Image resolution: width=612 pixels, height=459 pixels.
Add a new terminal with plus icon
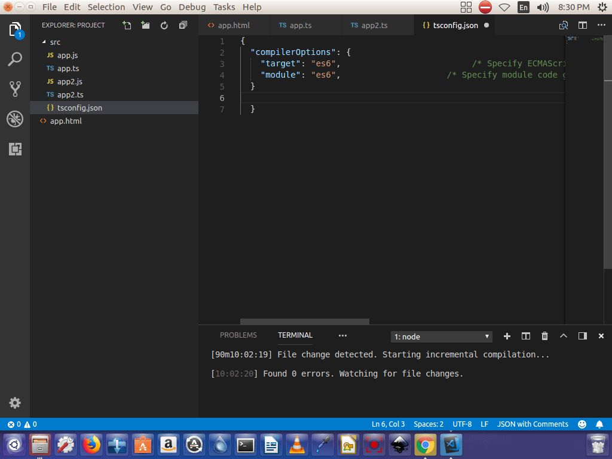(x=507, y=336)
